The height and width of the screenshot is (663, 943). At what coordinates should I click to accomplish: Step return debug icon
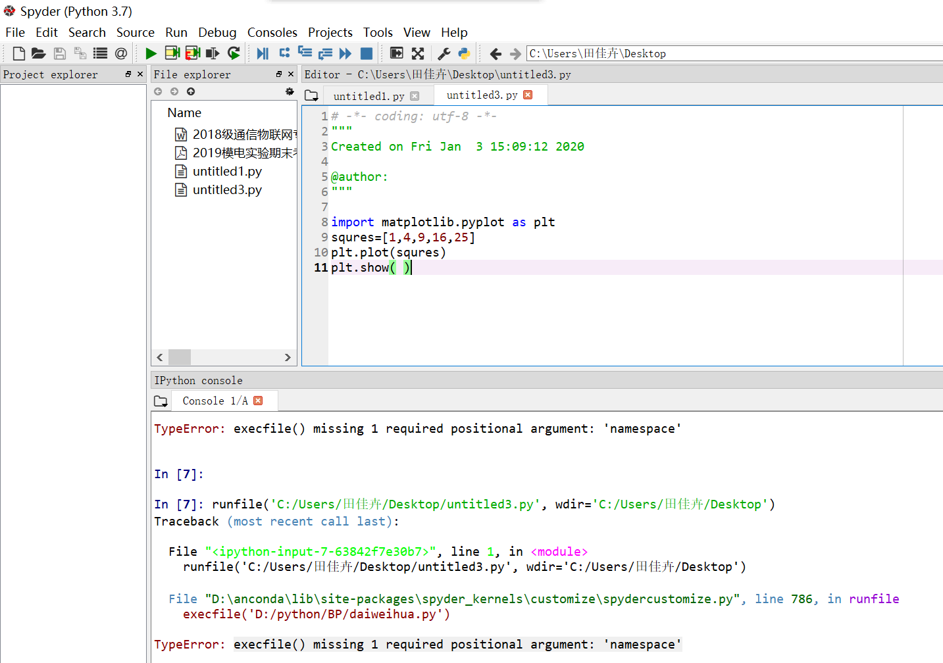point(325,53)
